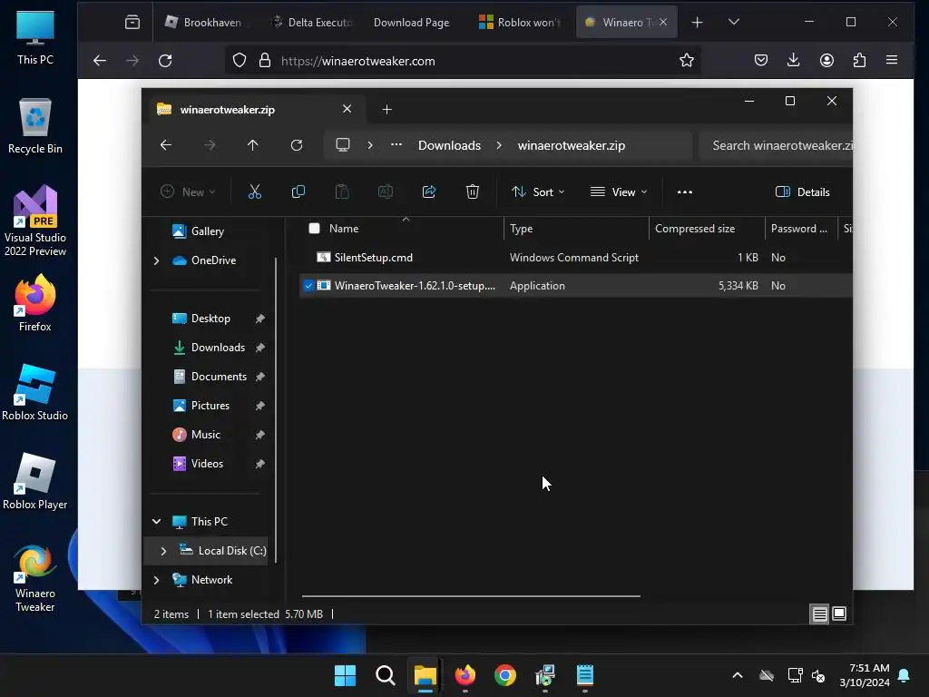Viewport: 929px width, 697px height.
Task: Open Firefox account icon
Action: [x=826, y=61]
